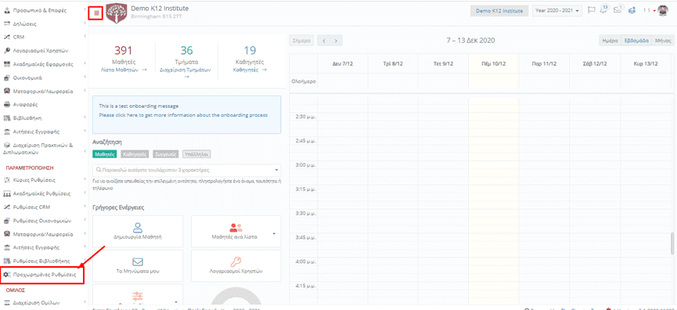Viewport: 677px width, 310px height.
Task: Click the Ρυθμίσεις Οικονομικών calculator icon
Action: point(6,221)
